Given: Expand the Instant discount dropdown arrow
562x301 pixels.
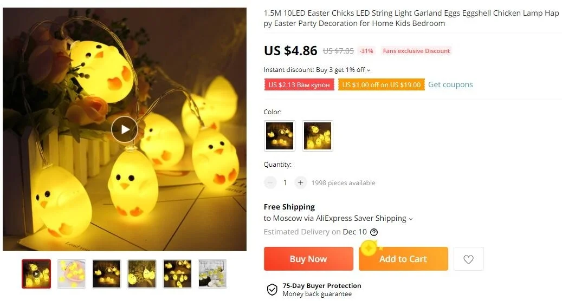Looking at the screenshot, I should pyautogui.click(x=369, y=70).
